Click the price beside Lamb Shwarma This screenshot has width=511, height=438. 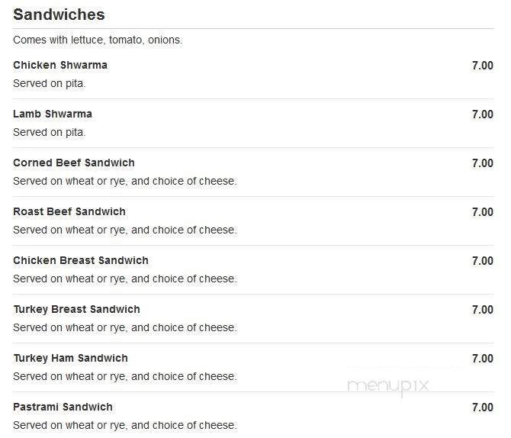coord(482,114)
